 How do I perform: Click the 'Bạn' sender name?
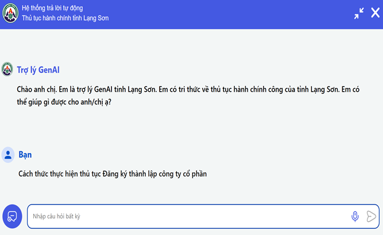tap(25, 155)
